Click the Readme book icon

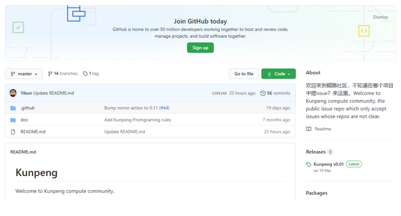click(309, 129)
